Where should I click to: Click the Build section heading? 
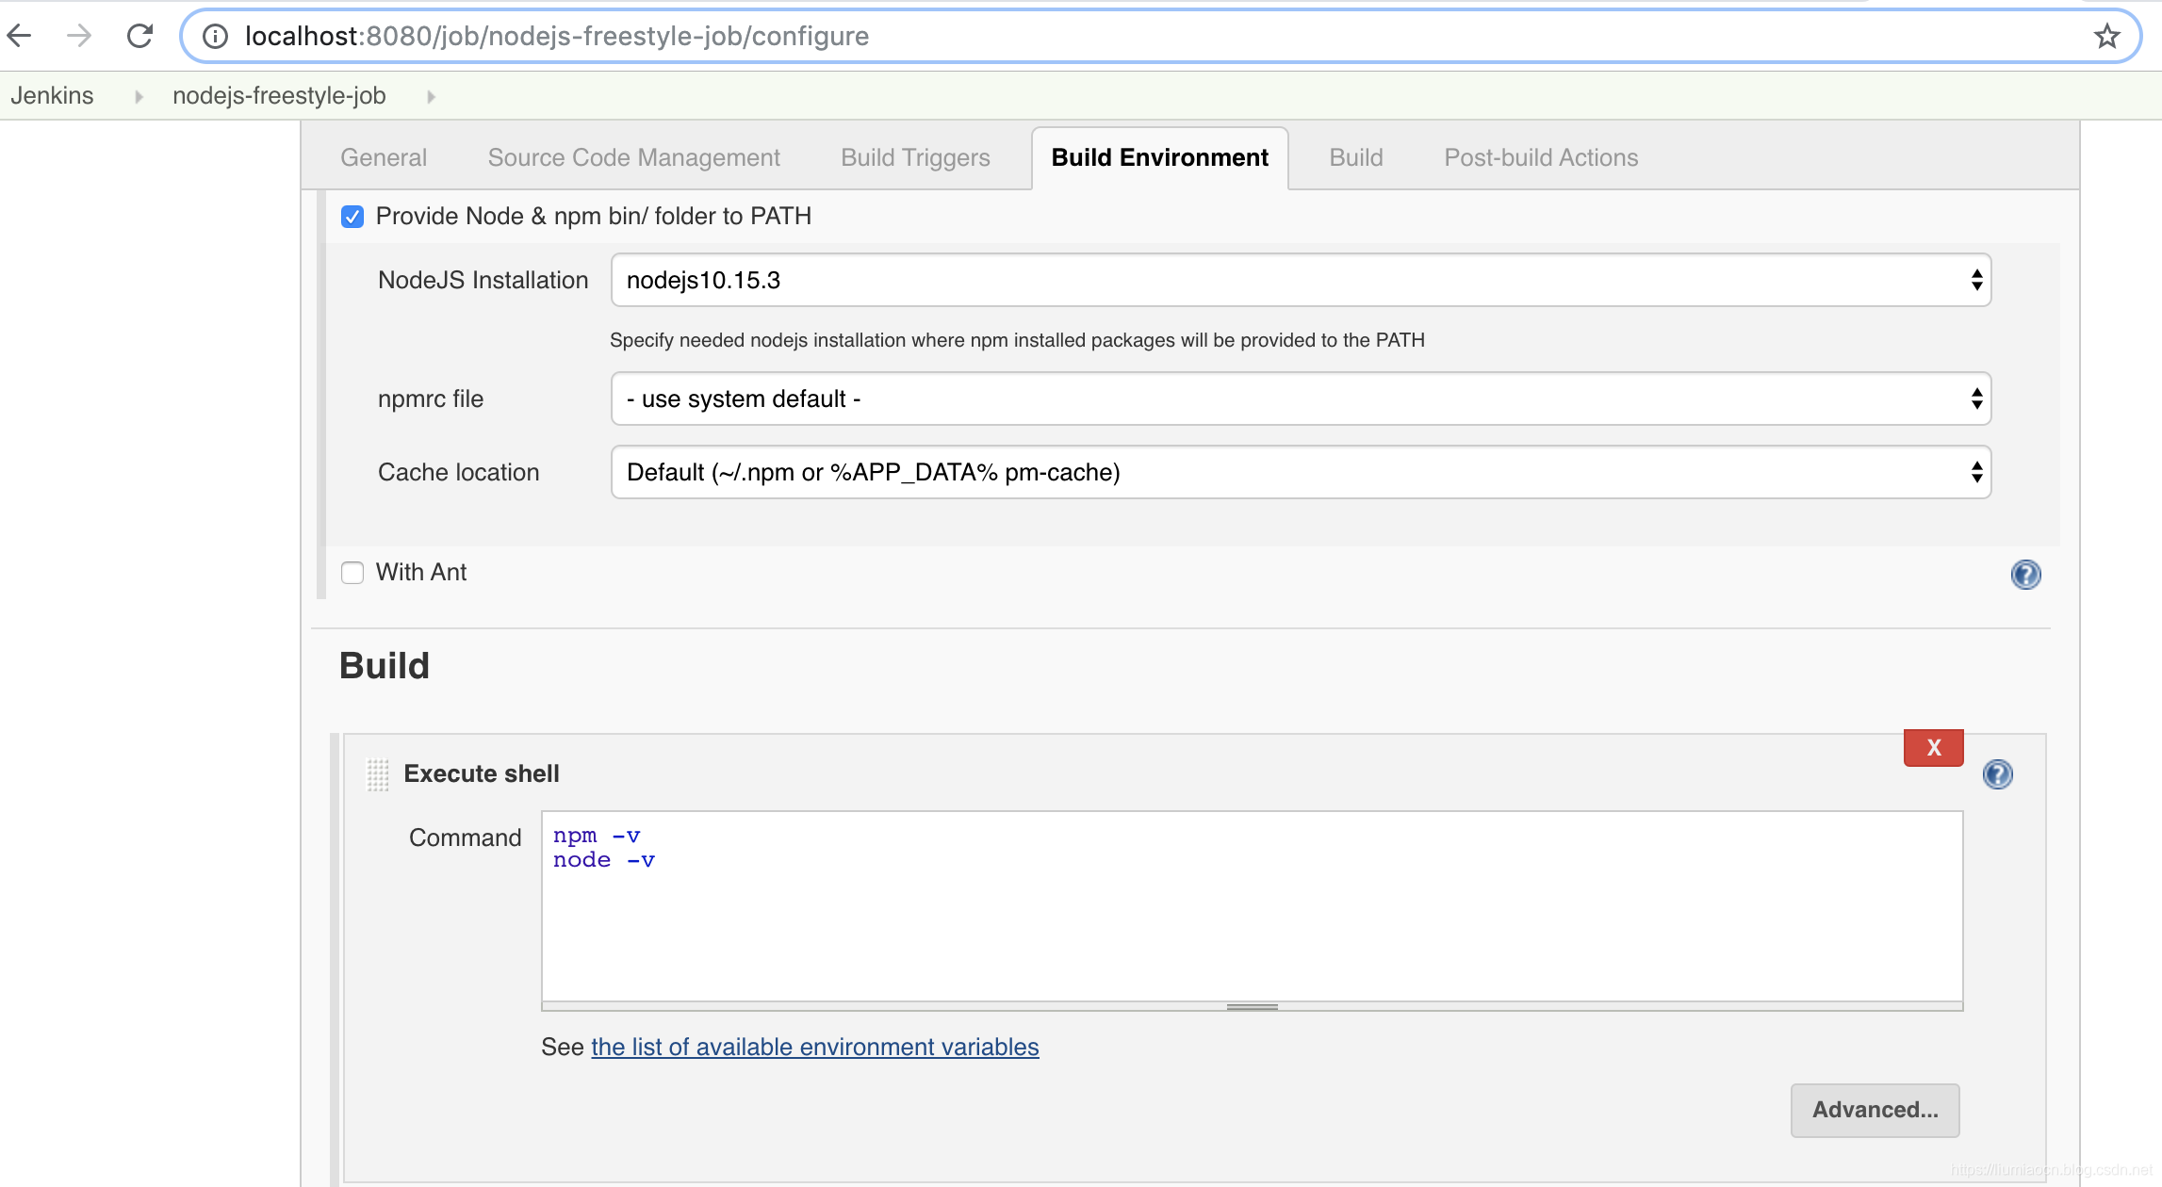click(385, 665)
